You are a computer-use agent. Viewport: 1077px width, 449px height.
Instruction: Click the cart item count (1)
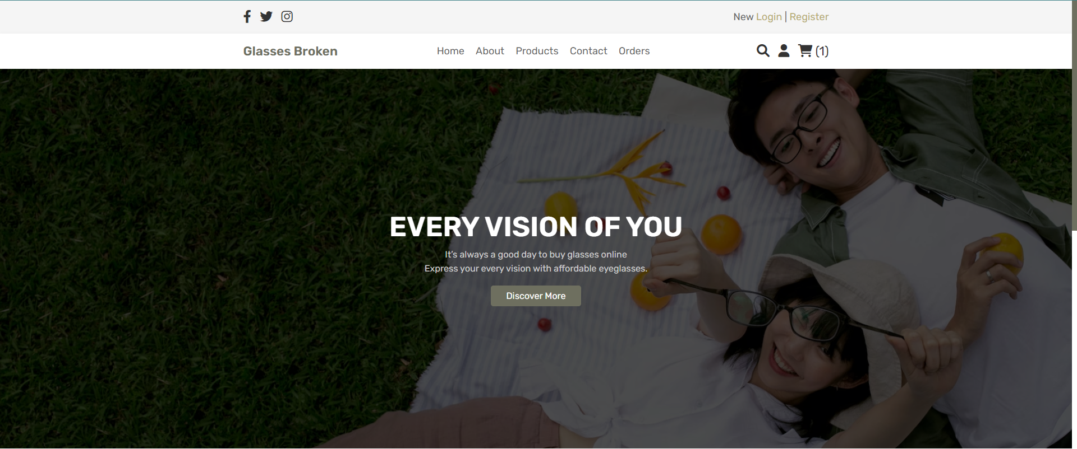(822, 52)
